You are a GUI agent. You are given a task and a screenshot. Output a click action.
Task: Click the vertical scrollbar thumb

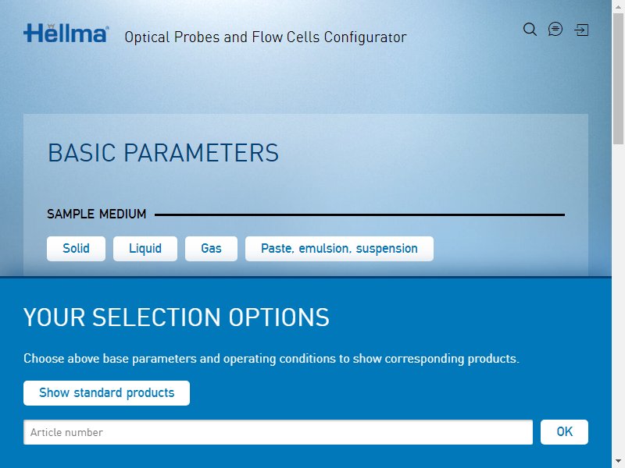coord(618,79)
